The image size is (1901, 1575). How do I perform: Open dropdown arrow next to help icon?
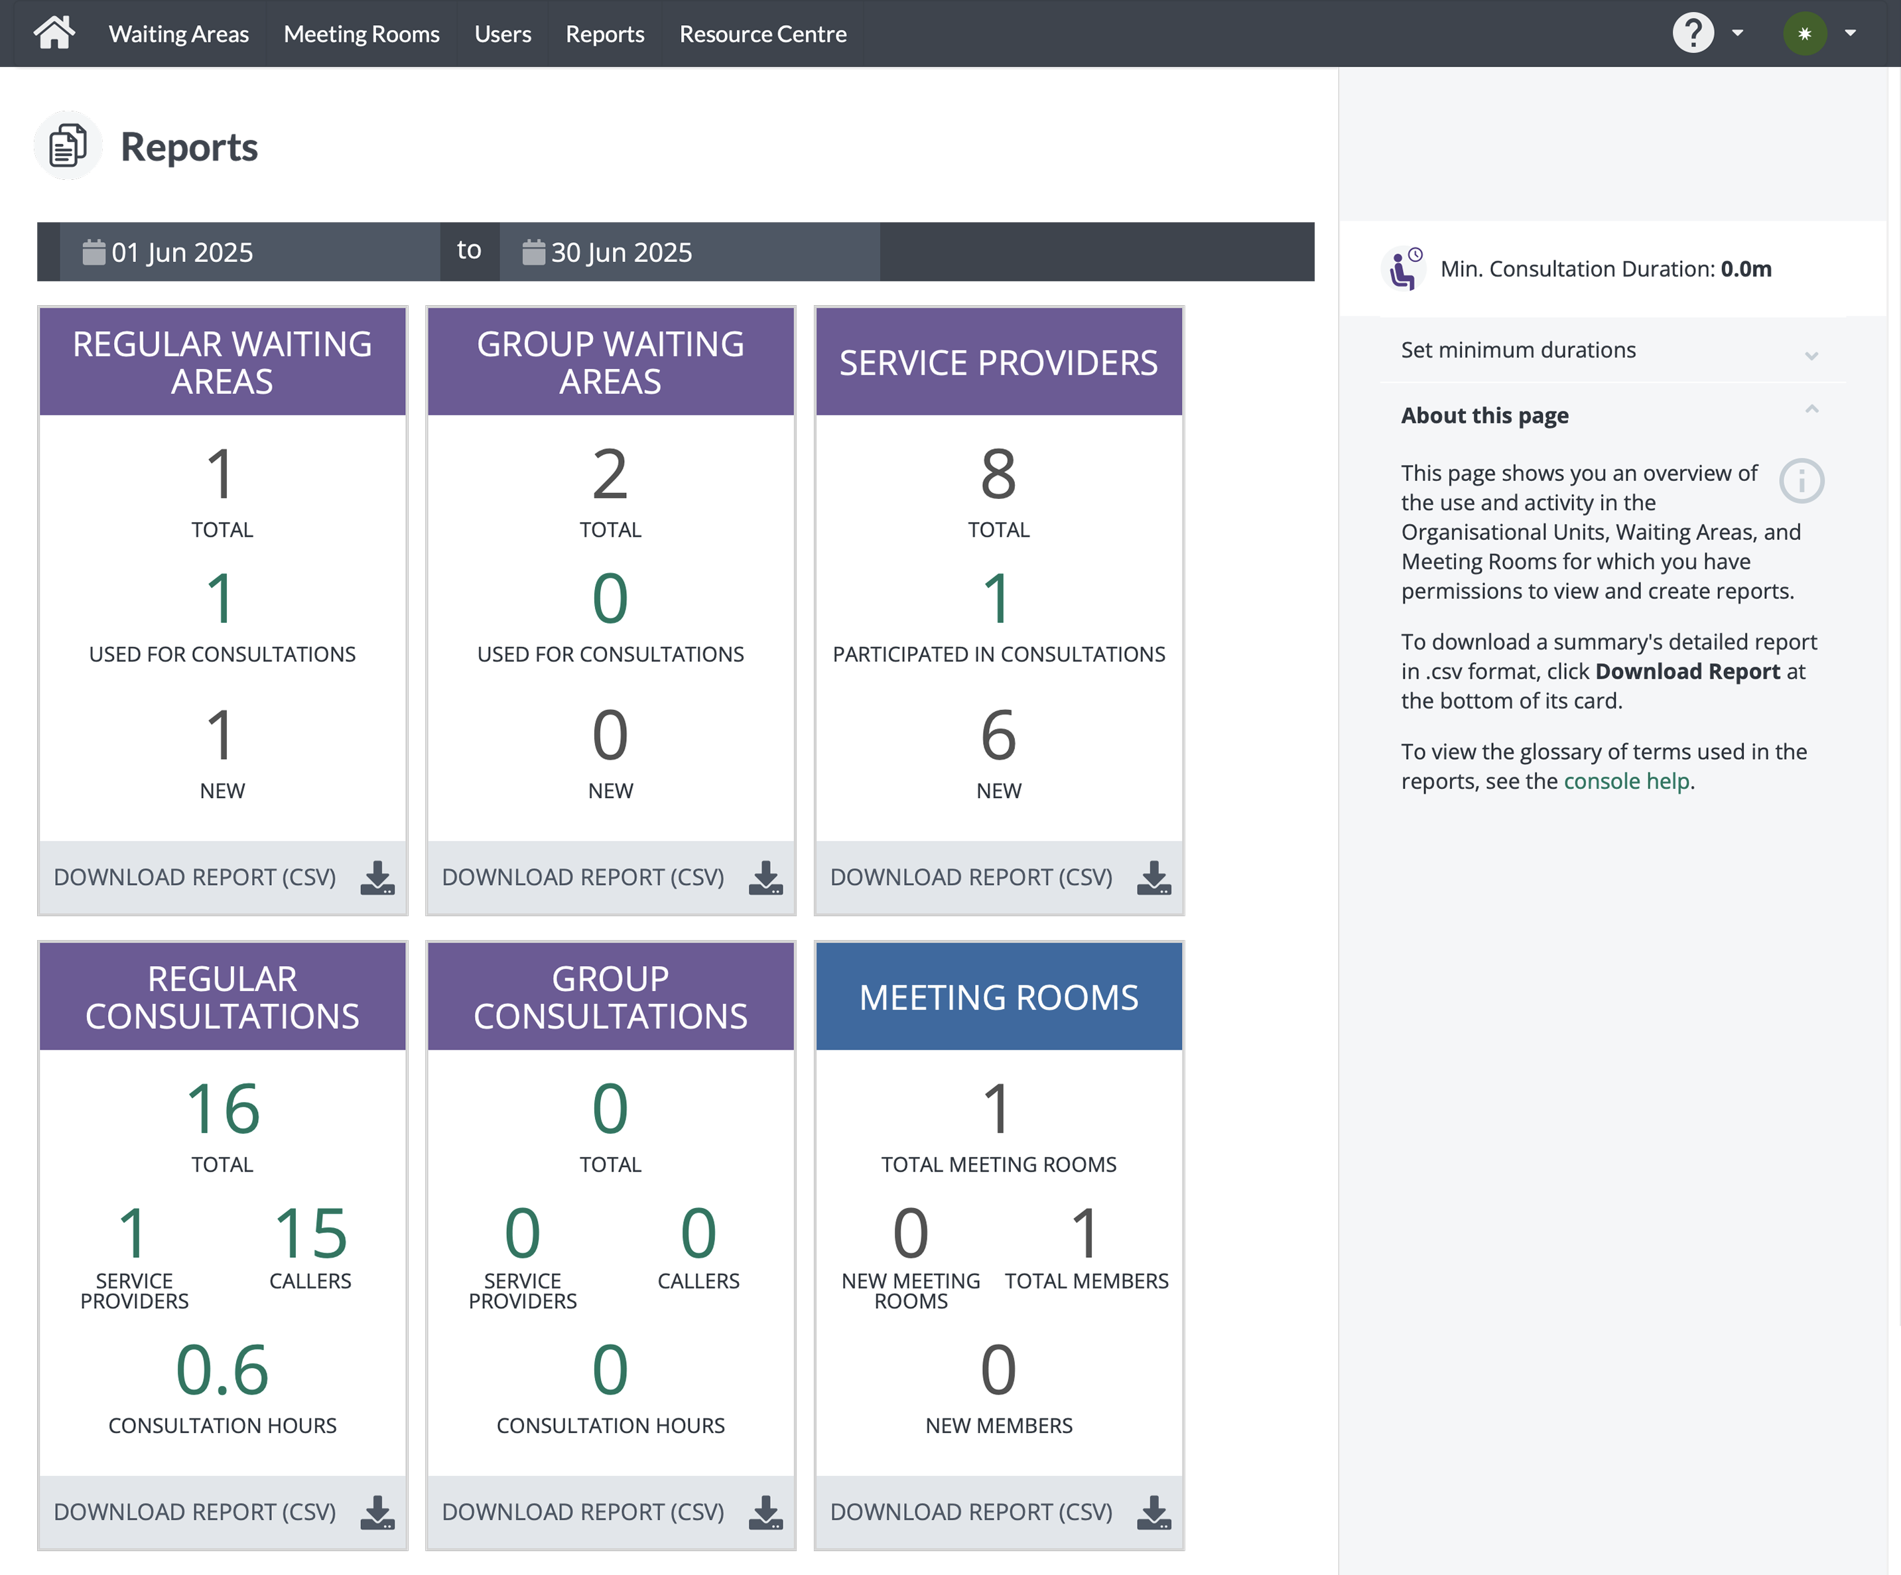click(x=1737, y=34)
